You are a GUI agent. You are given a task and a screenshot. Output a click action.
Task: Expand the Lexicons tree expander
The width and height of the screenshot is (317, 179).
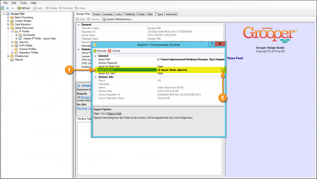[x=12, y=42]
